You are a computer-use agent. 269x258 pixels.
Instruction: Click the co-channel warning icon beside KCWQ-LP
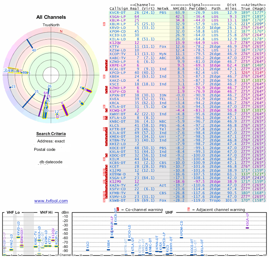pyautogui.click(x=106, y=110)
